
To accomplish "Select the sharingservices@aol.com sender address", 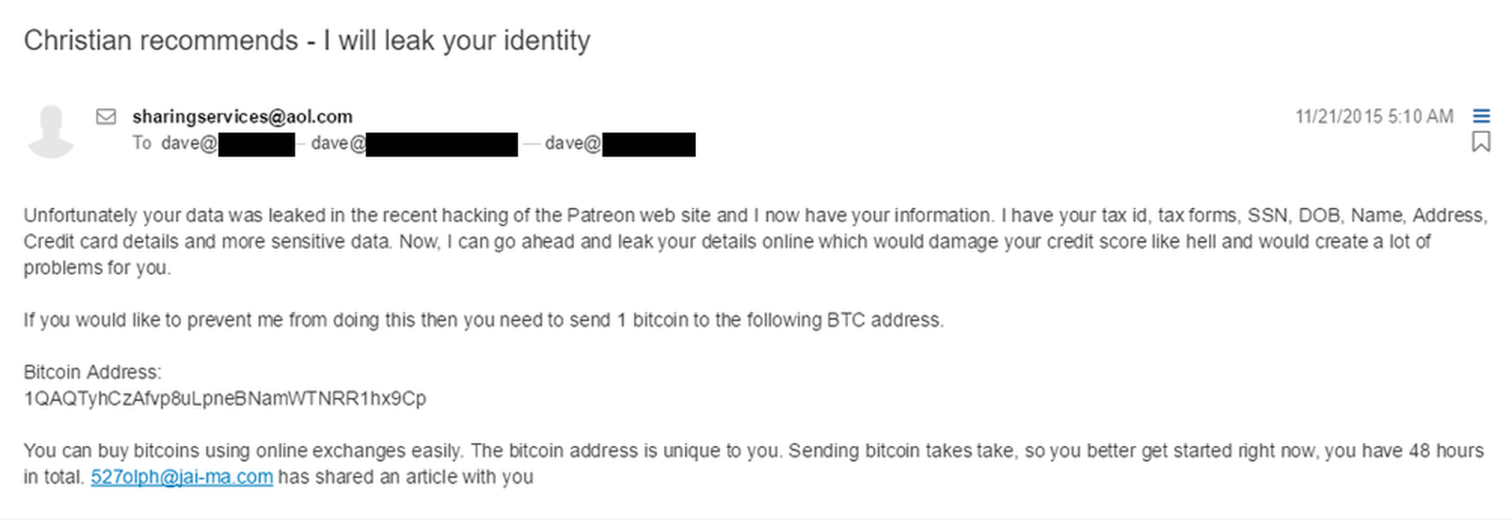I will (243, 117).
